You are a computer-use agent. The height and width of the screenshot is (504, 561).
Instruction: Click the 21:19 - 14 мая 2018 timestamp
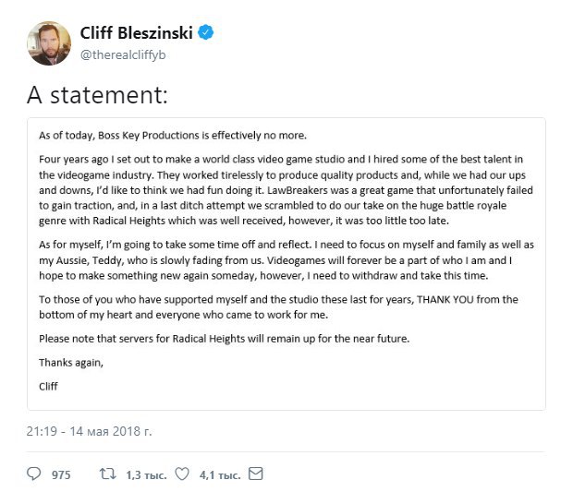(x=89, y=431)
